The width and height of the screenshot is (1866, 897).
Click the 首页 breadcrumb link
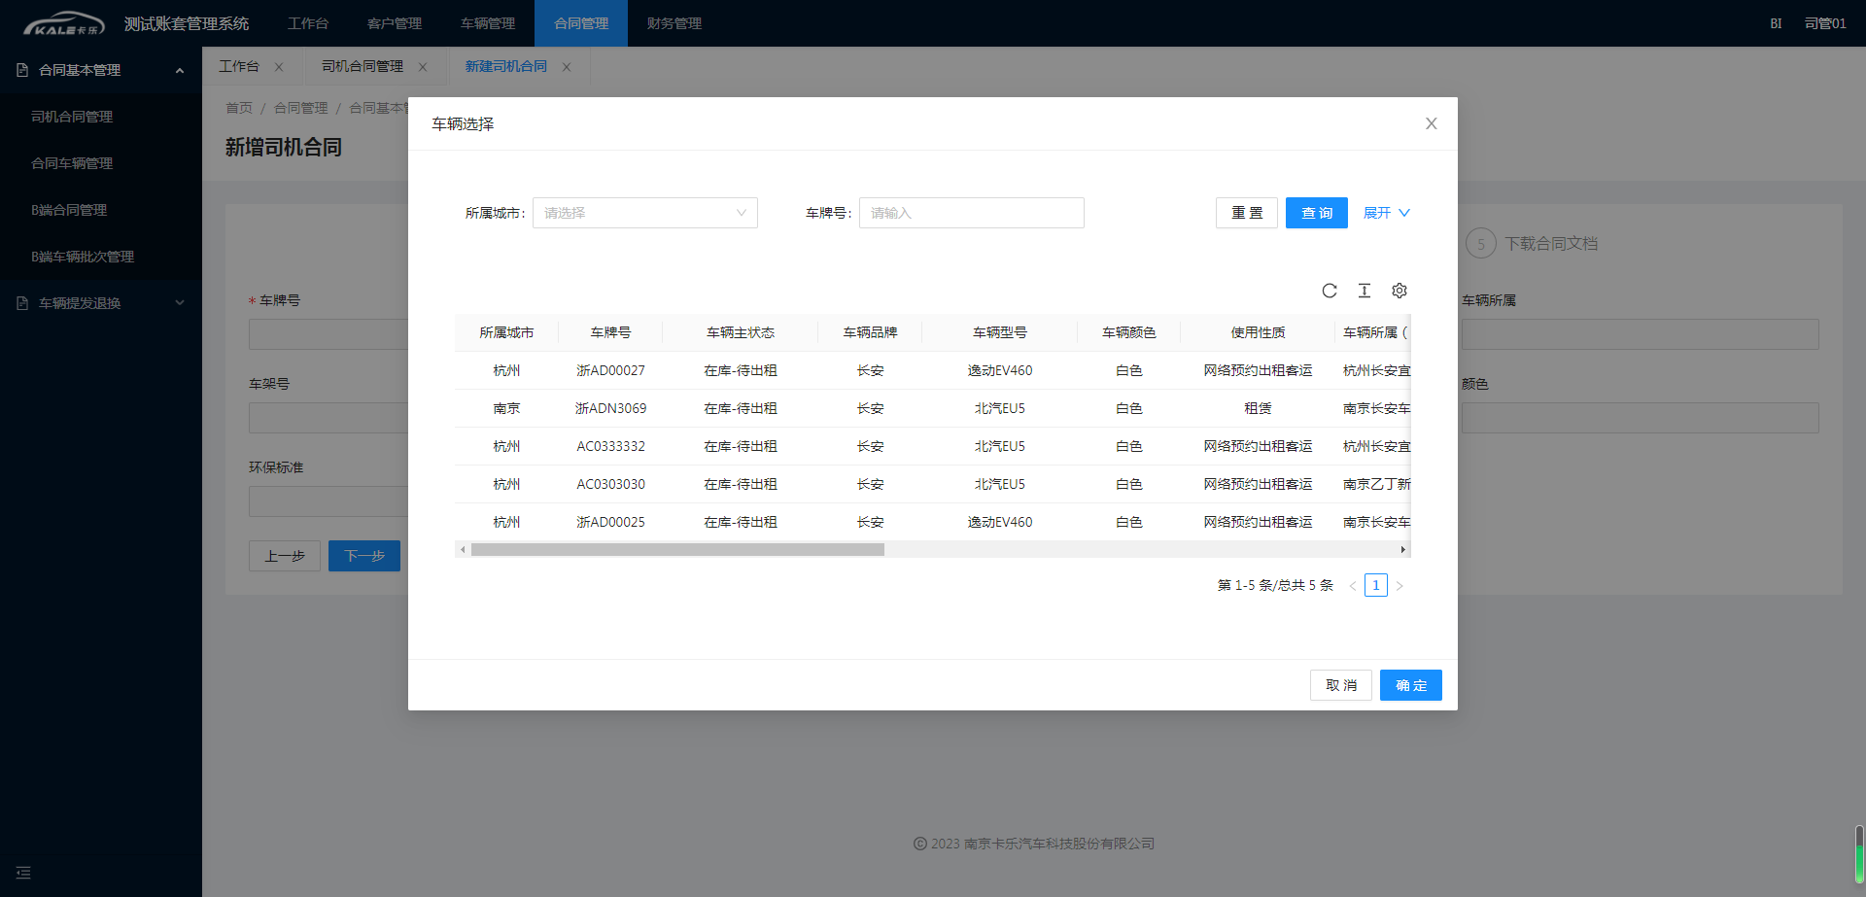point(239,108)
